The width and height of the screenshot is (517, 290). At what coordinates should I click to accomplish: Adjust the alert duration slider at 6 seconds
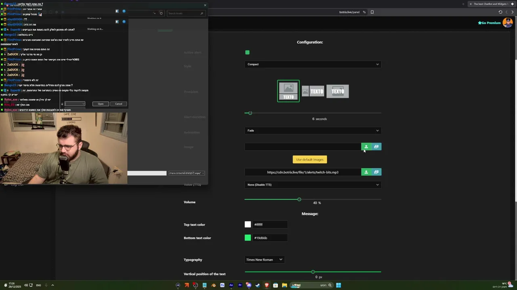(x=250, y=113)
